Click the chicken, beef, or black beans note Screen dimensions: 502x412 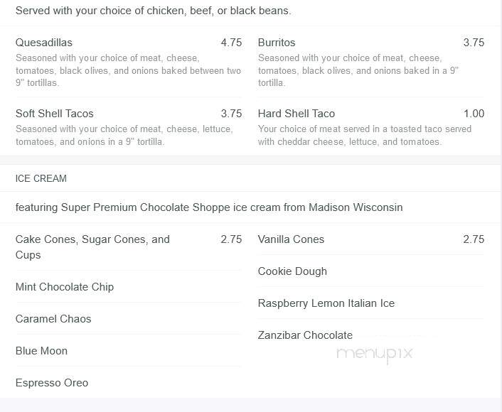(x=154, y=11)
